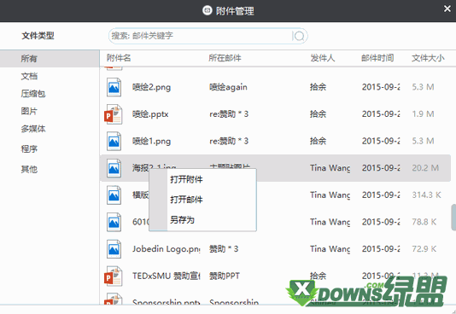Click the search magnifier icon
456x314 pixels.
298,36
